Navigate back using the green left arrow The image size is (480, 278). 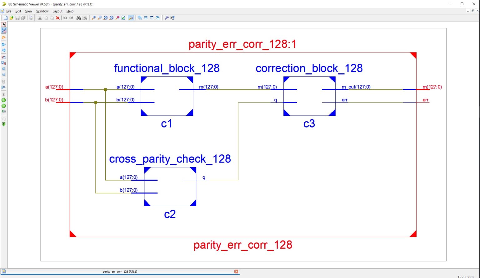pyautogui.click(x=4, y=100)
